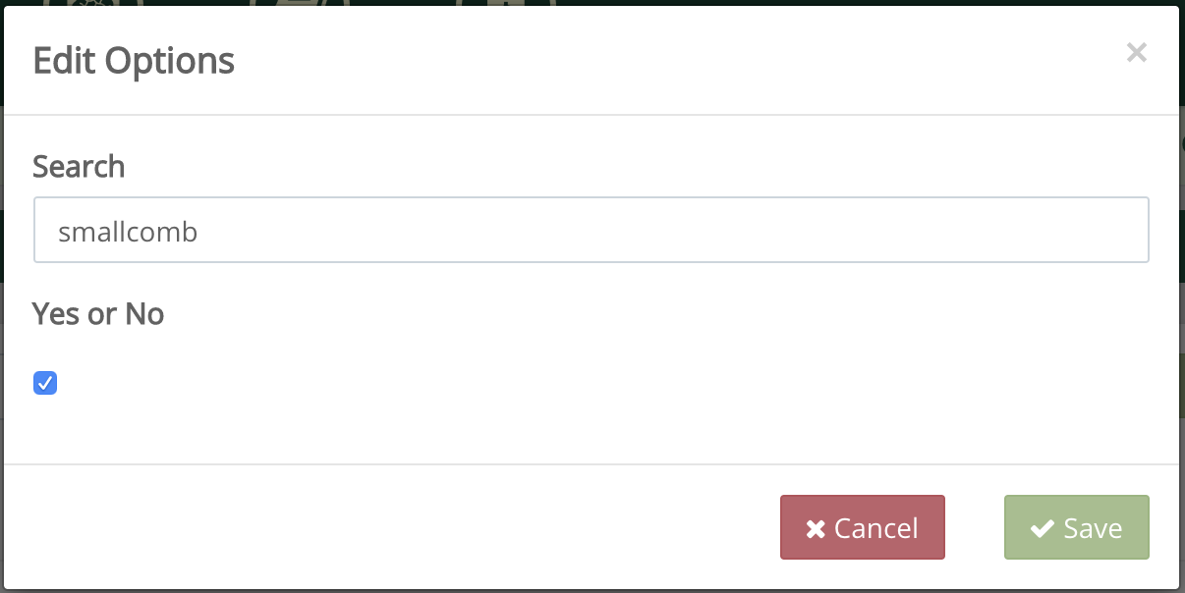
Task: Click the checkmark icon inside Save button
Action: coord(1042,527)
